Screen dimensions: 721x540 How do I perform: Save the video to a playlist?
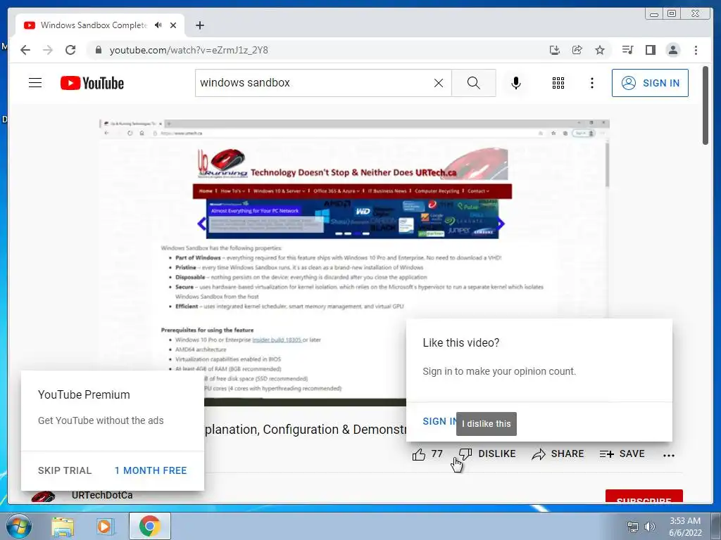(x=622, y=454)
